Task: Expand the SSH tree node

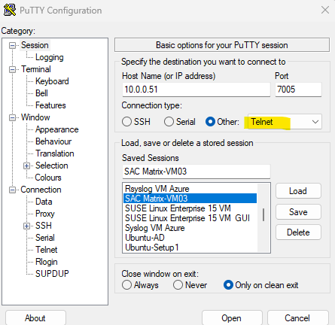Action: click(26, 226)
